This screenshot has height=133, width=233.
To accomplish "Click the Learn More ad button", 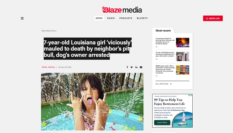I will [162, 123].
